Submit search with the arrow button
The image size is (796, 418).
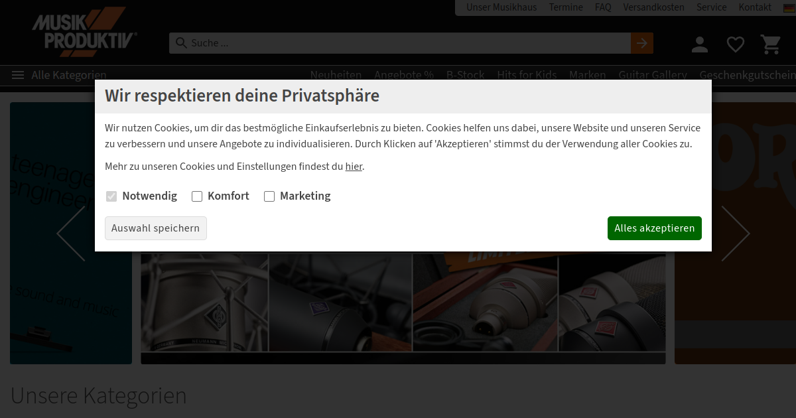641,43
